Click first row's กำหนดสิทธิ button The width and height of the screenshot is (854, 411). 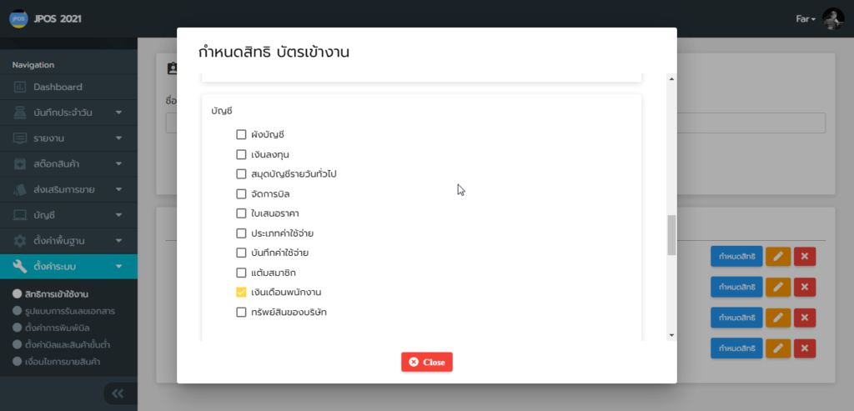tap(736, 256)
